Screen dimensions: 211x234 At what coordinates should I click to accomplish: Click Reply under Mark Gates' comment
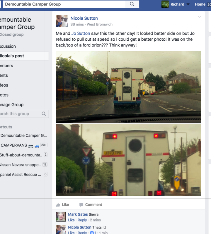coord(82,220)
